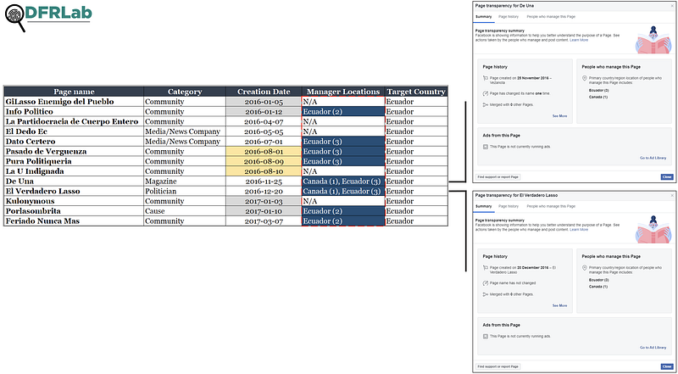Select Pasado de Verguenza page name cell
The image size is (678, 374).
pos(74,152)
